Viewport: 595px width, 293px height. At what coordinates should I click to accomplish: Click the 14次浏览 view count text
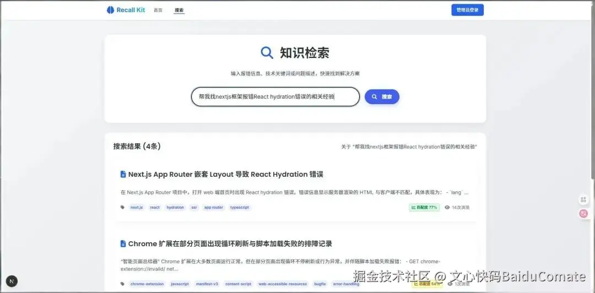click(x=461, y=208)
